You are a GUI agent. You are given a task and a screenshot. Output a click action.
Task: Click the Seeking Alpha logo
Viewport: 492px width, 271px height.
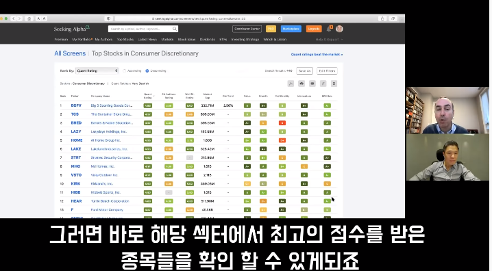(x=72, y=29)
